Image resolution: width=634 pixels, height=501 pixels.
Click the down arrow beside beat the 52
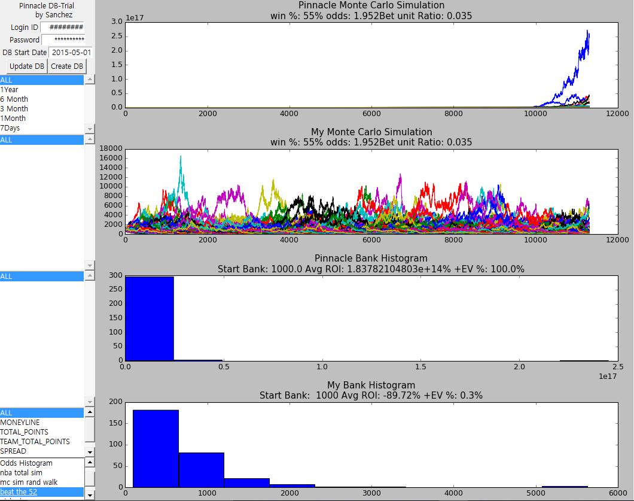point(90,495)
